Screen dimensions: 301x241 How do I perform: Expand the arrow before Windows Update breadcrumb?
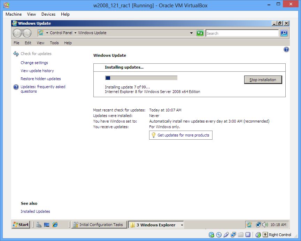point(75,33)
